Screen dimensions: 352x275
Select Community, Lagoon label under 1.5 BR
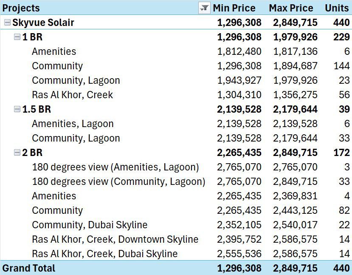click(76, 138)
